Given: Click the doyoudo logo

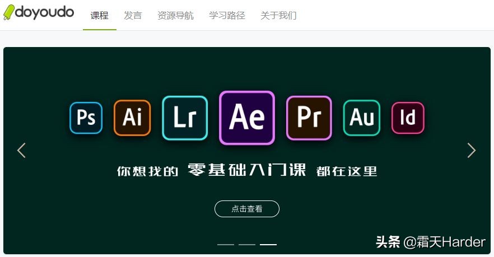Looking at the screenshot, I should [39, 12].
